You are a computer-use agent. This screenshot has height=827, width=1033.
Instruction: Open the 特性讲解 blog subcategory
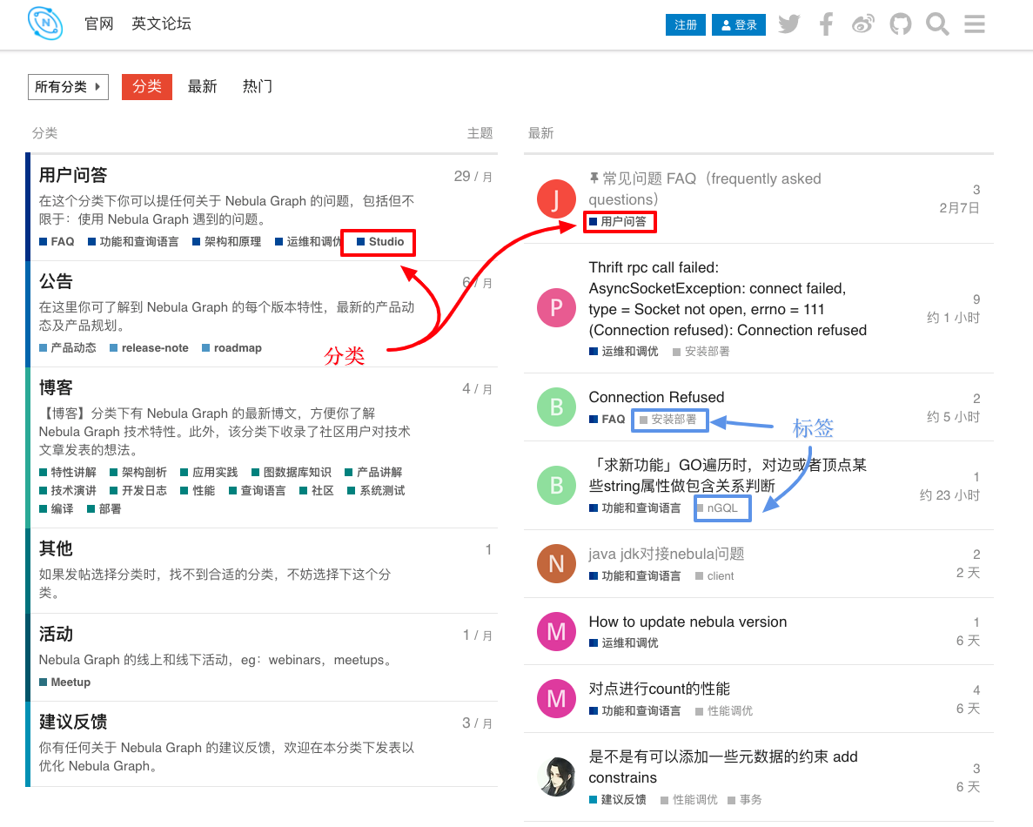(x=67, y=473)
